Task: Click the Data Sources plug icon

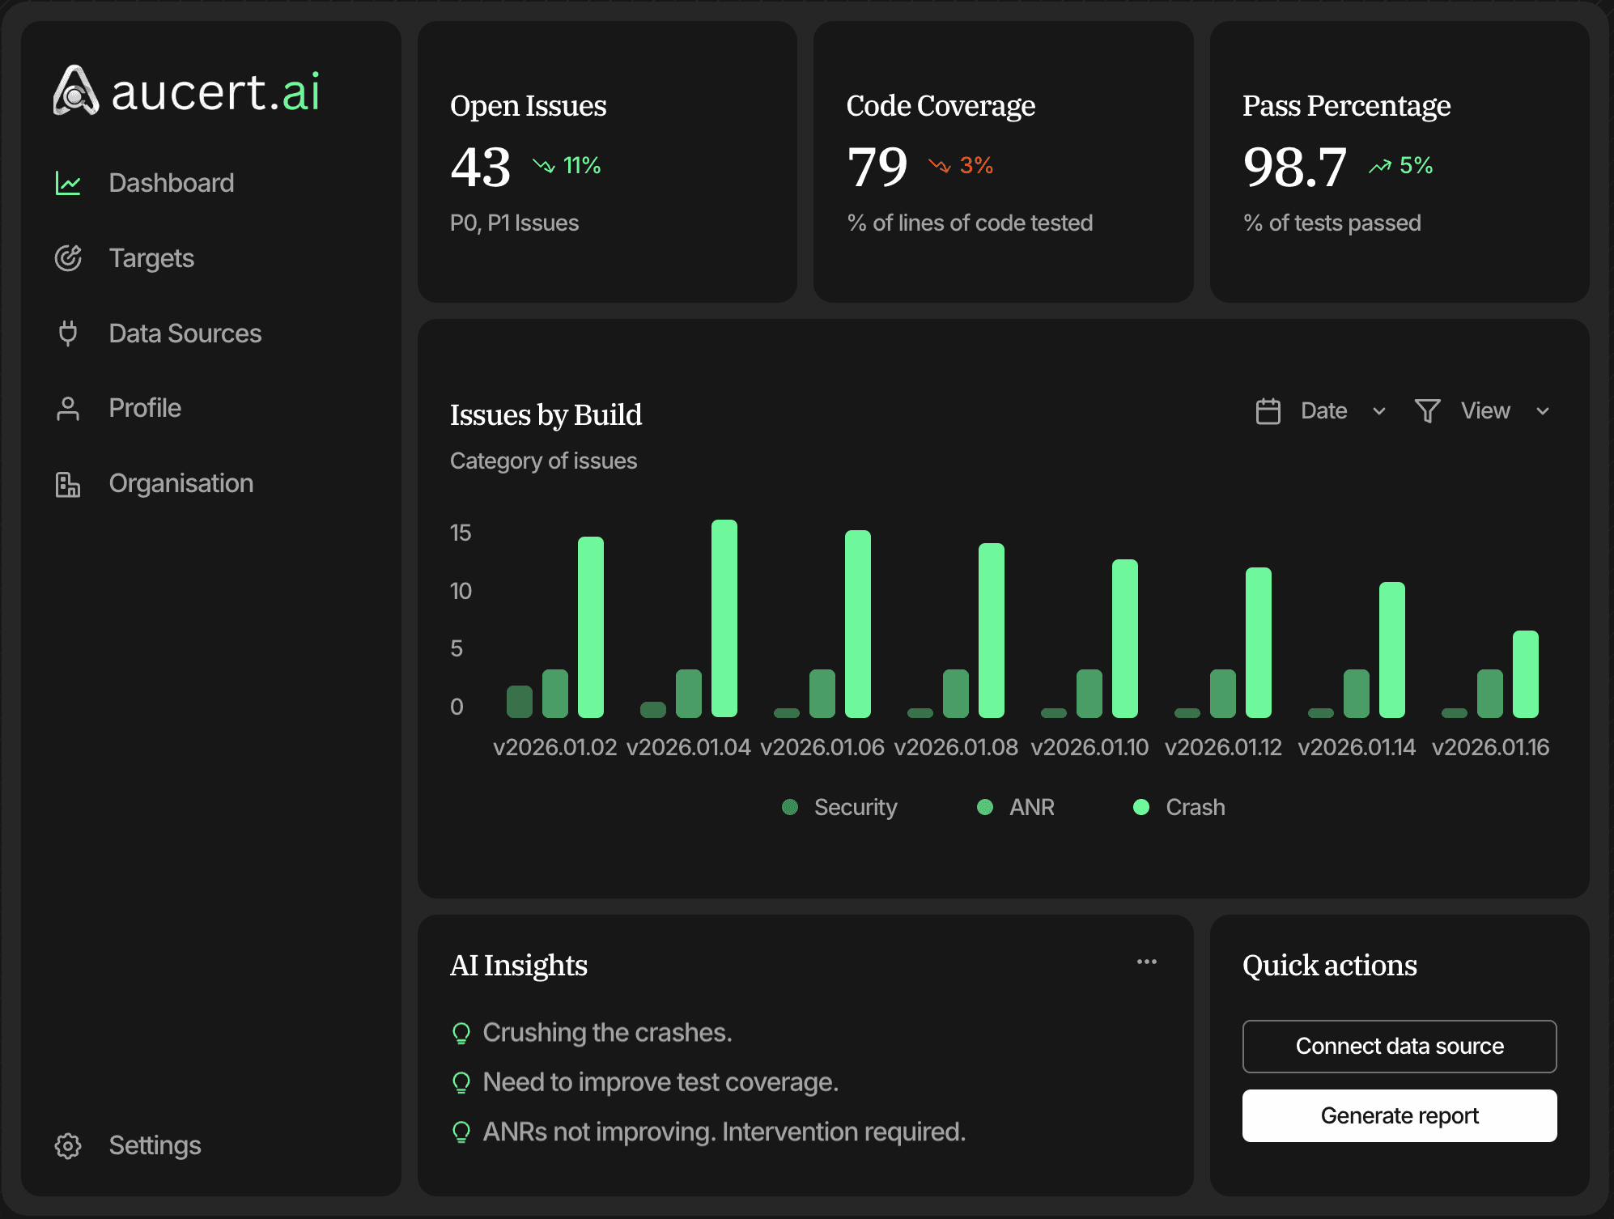Action: (x=68, y=333)
